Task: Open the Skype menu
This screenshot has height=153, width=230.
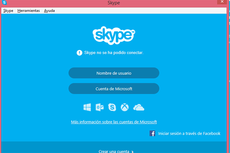Action: 8,11
